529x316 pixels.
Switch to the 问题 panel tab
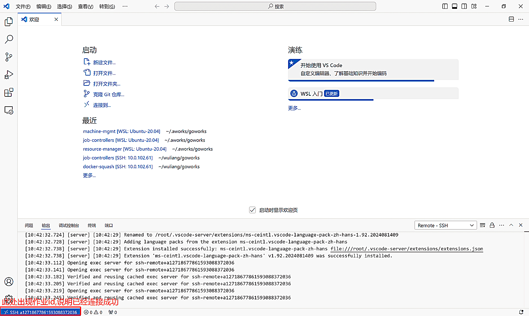pyautogui.click(x=29, y=225)
